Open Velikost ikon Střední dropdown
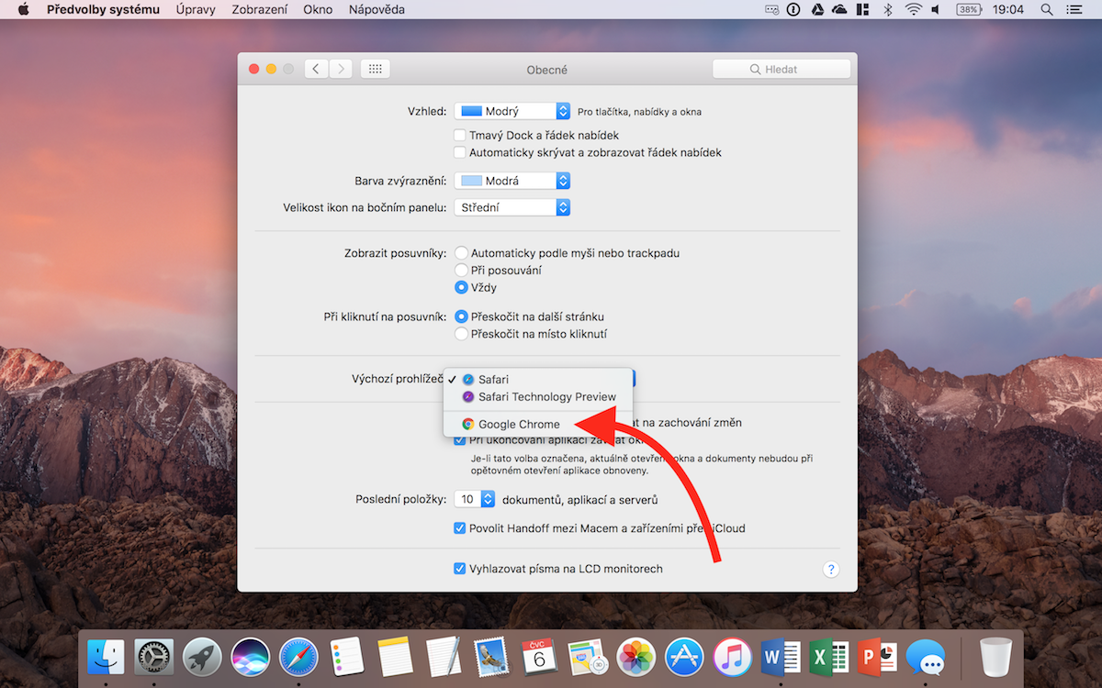 tap(512, 207)
